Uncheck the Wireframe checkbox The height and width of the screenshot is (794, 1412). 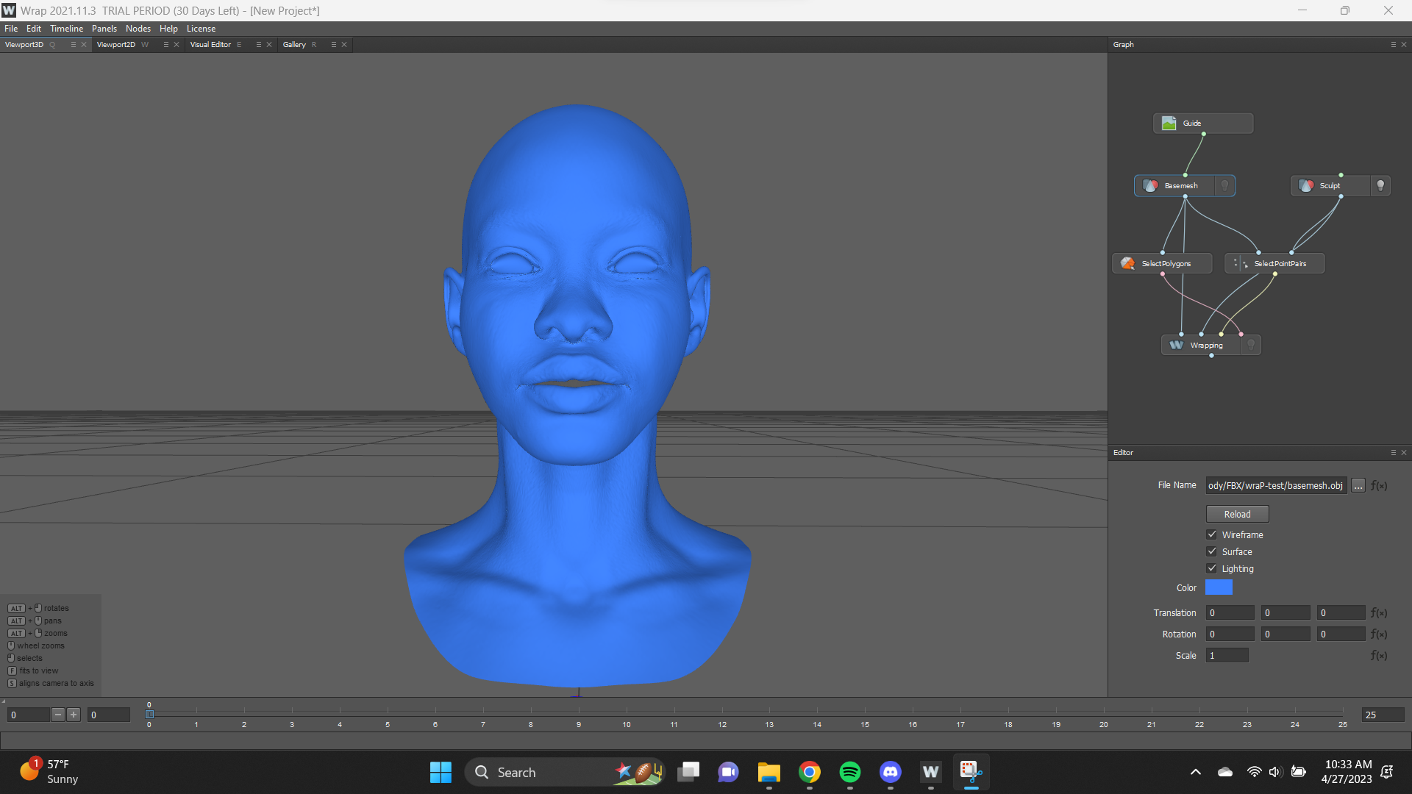[1212, 534]
